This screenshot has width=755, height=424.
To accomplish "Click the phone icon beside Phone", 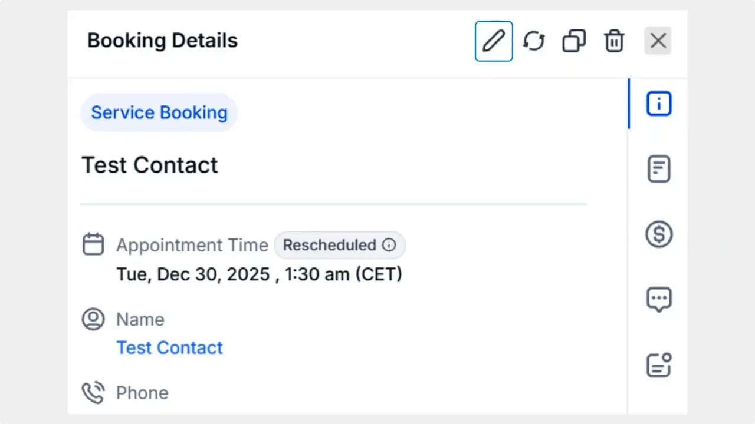I will pyautogui.click(x=93, y=392).
